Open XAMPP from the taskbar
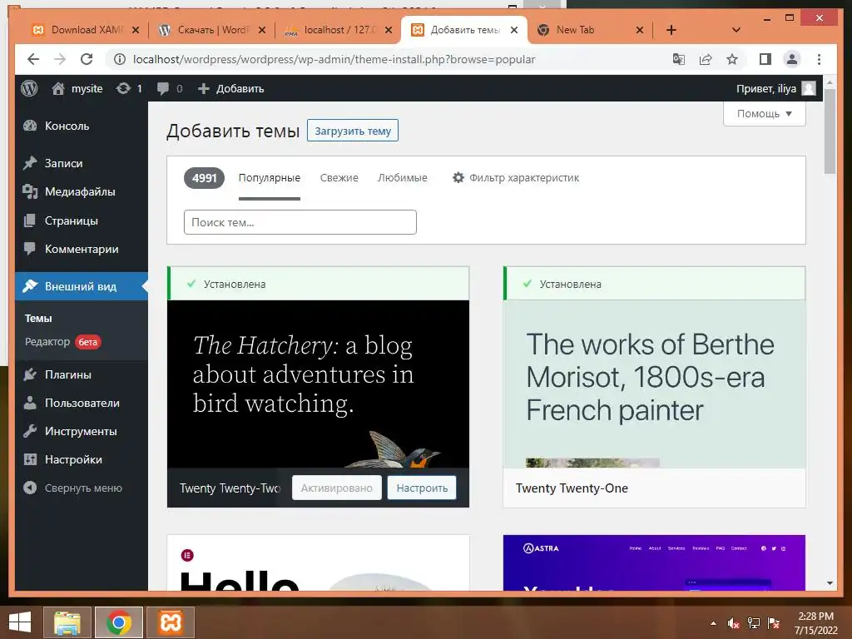Image resolution: width=852 pixels, height=639 pixels. (x=170, y=622)
